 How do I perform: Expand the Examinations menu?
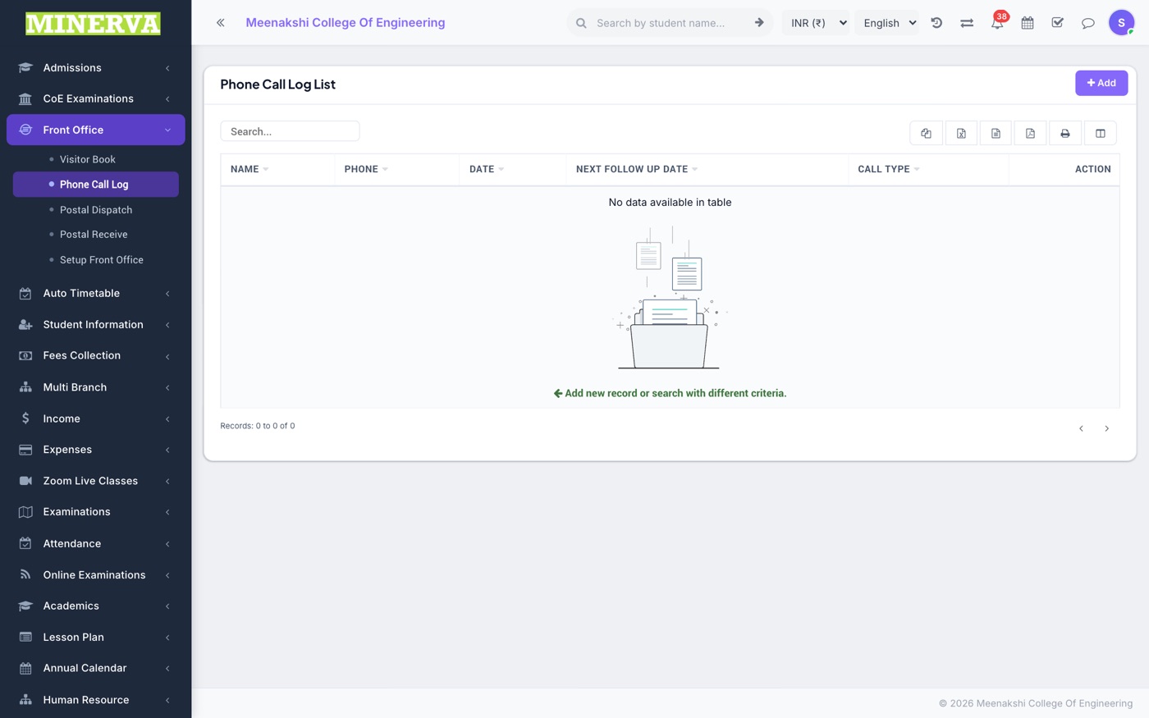pos(96,512)
